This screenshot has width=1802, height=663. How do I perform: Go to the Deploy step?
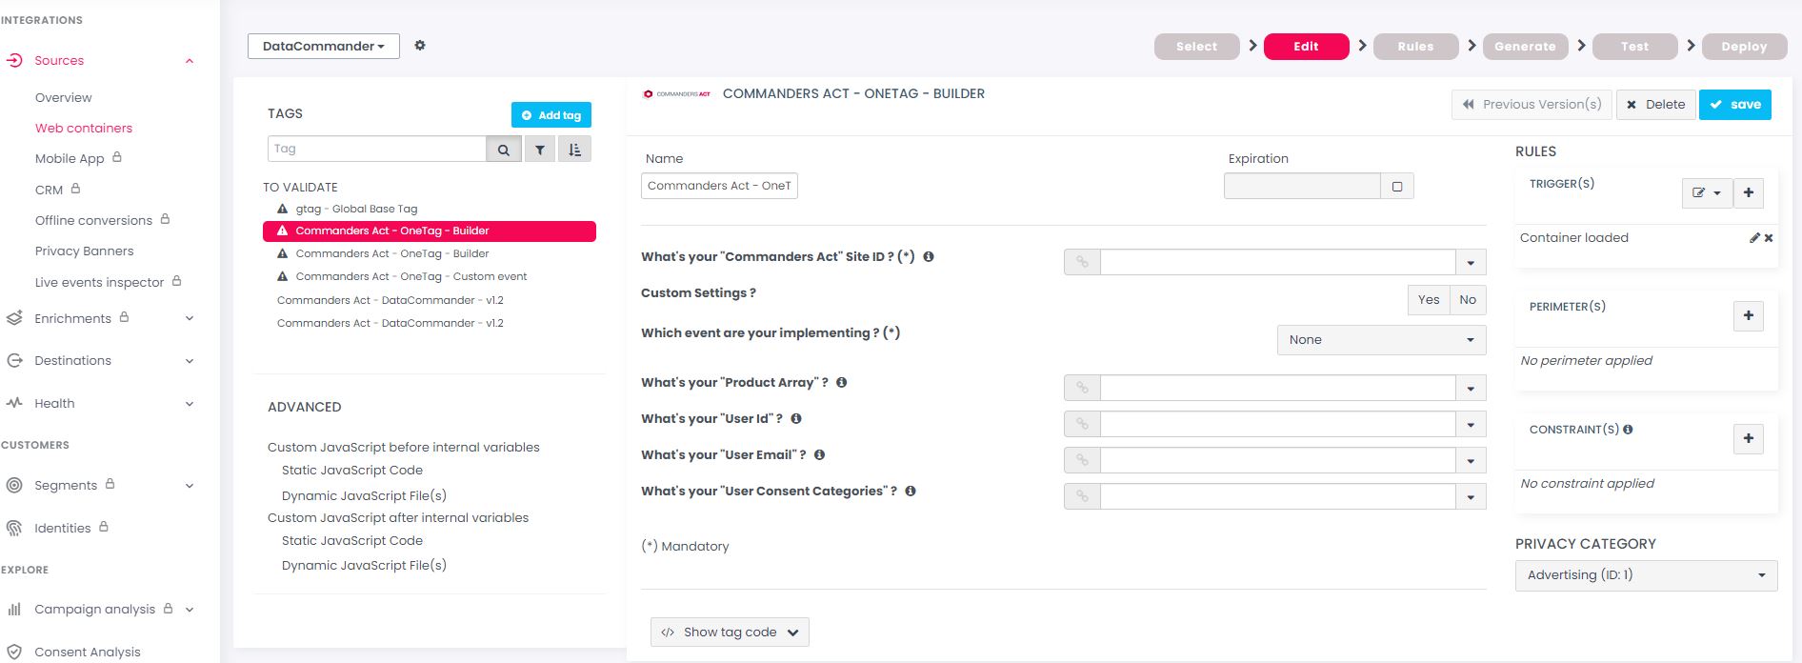(x=1745, y=47)
